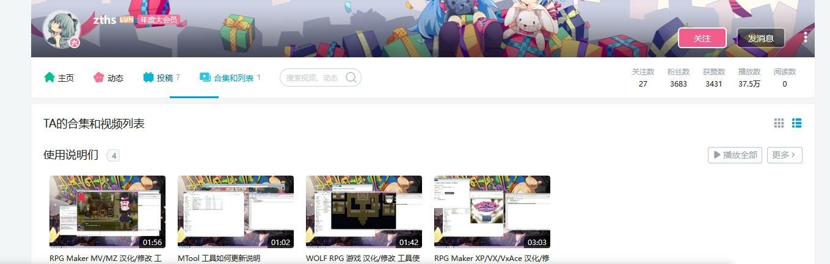Go to the 投稿 uploads tab
This screenshot has width=830, height=264.
(x=161, y=77)
